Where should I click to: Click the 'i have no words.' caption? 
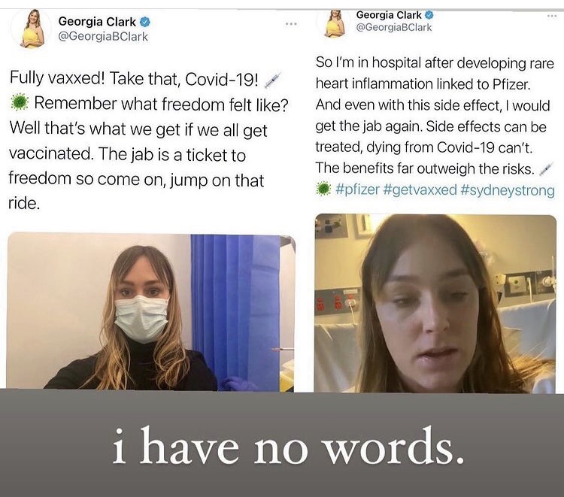point(288,447)
